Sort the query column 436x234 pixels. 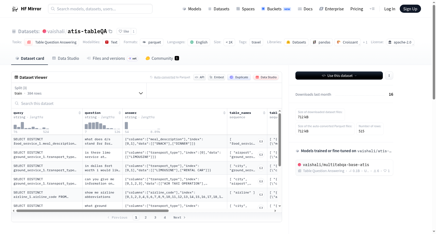click(80, 113)
